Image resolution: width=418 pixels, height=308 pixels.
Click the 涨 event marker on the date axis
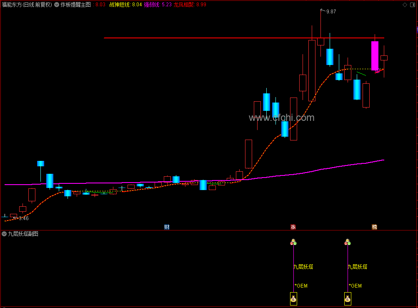293,227
